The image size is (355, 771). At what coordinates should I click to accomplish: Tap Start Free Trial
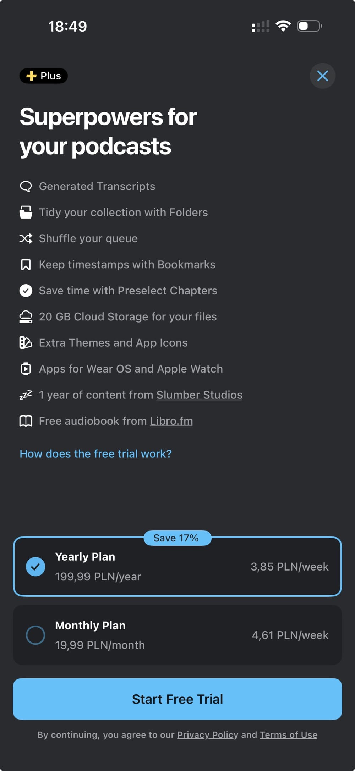click(177, 699)
